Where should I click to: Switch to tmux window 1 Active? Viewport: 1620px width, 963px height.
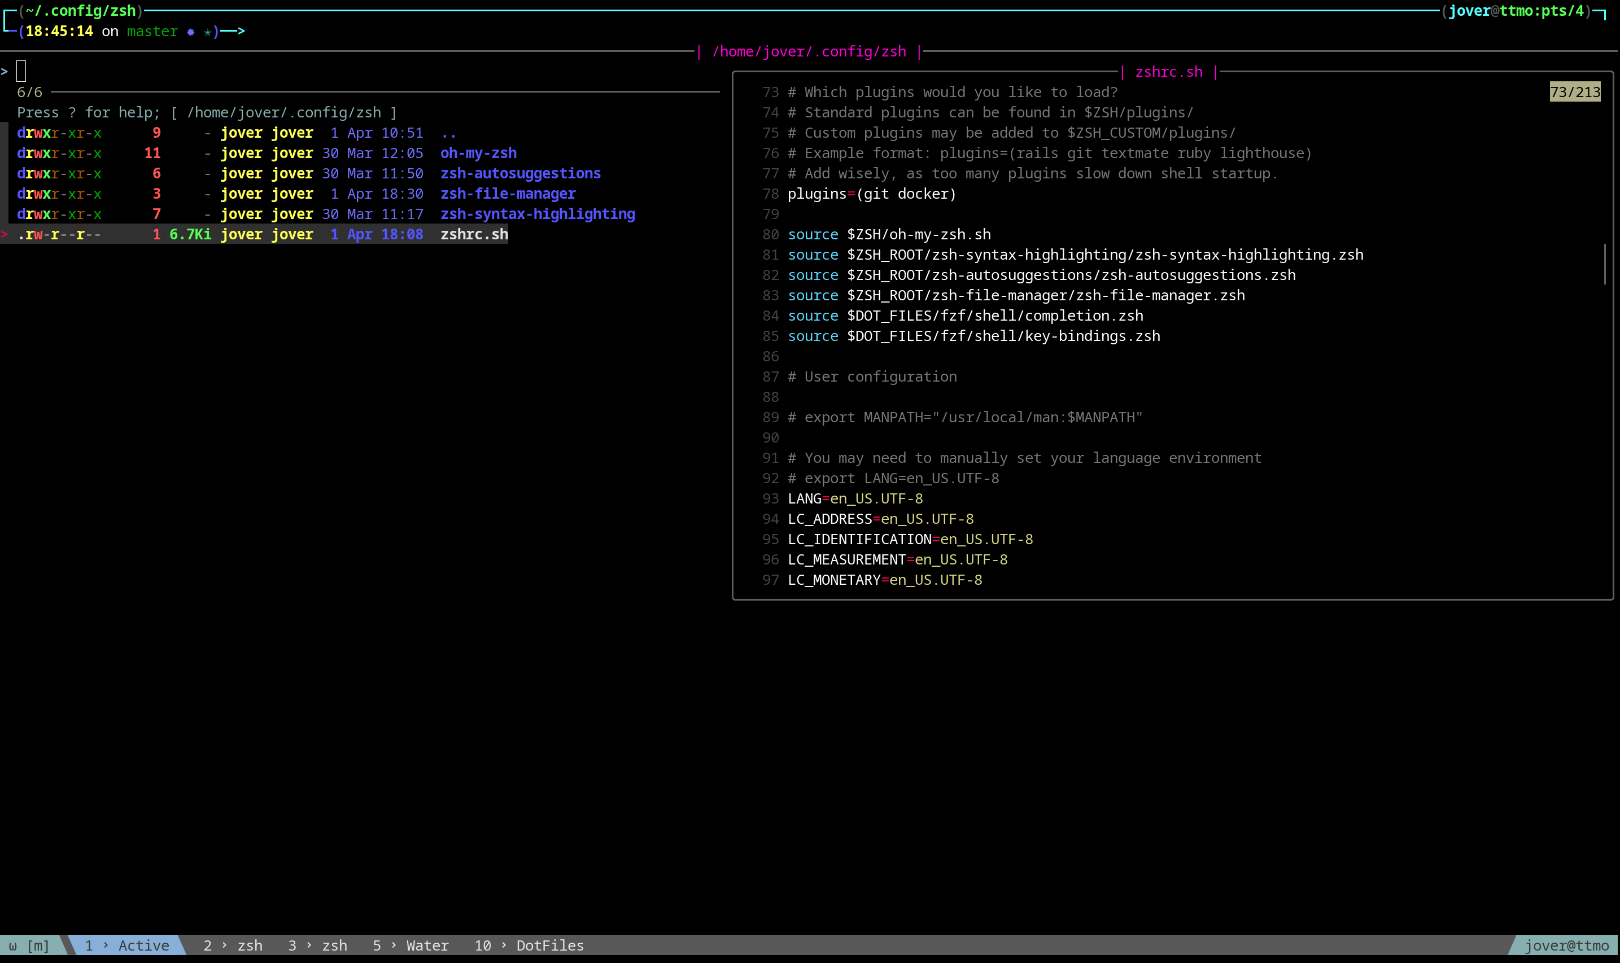[x=126, y=946]
